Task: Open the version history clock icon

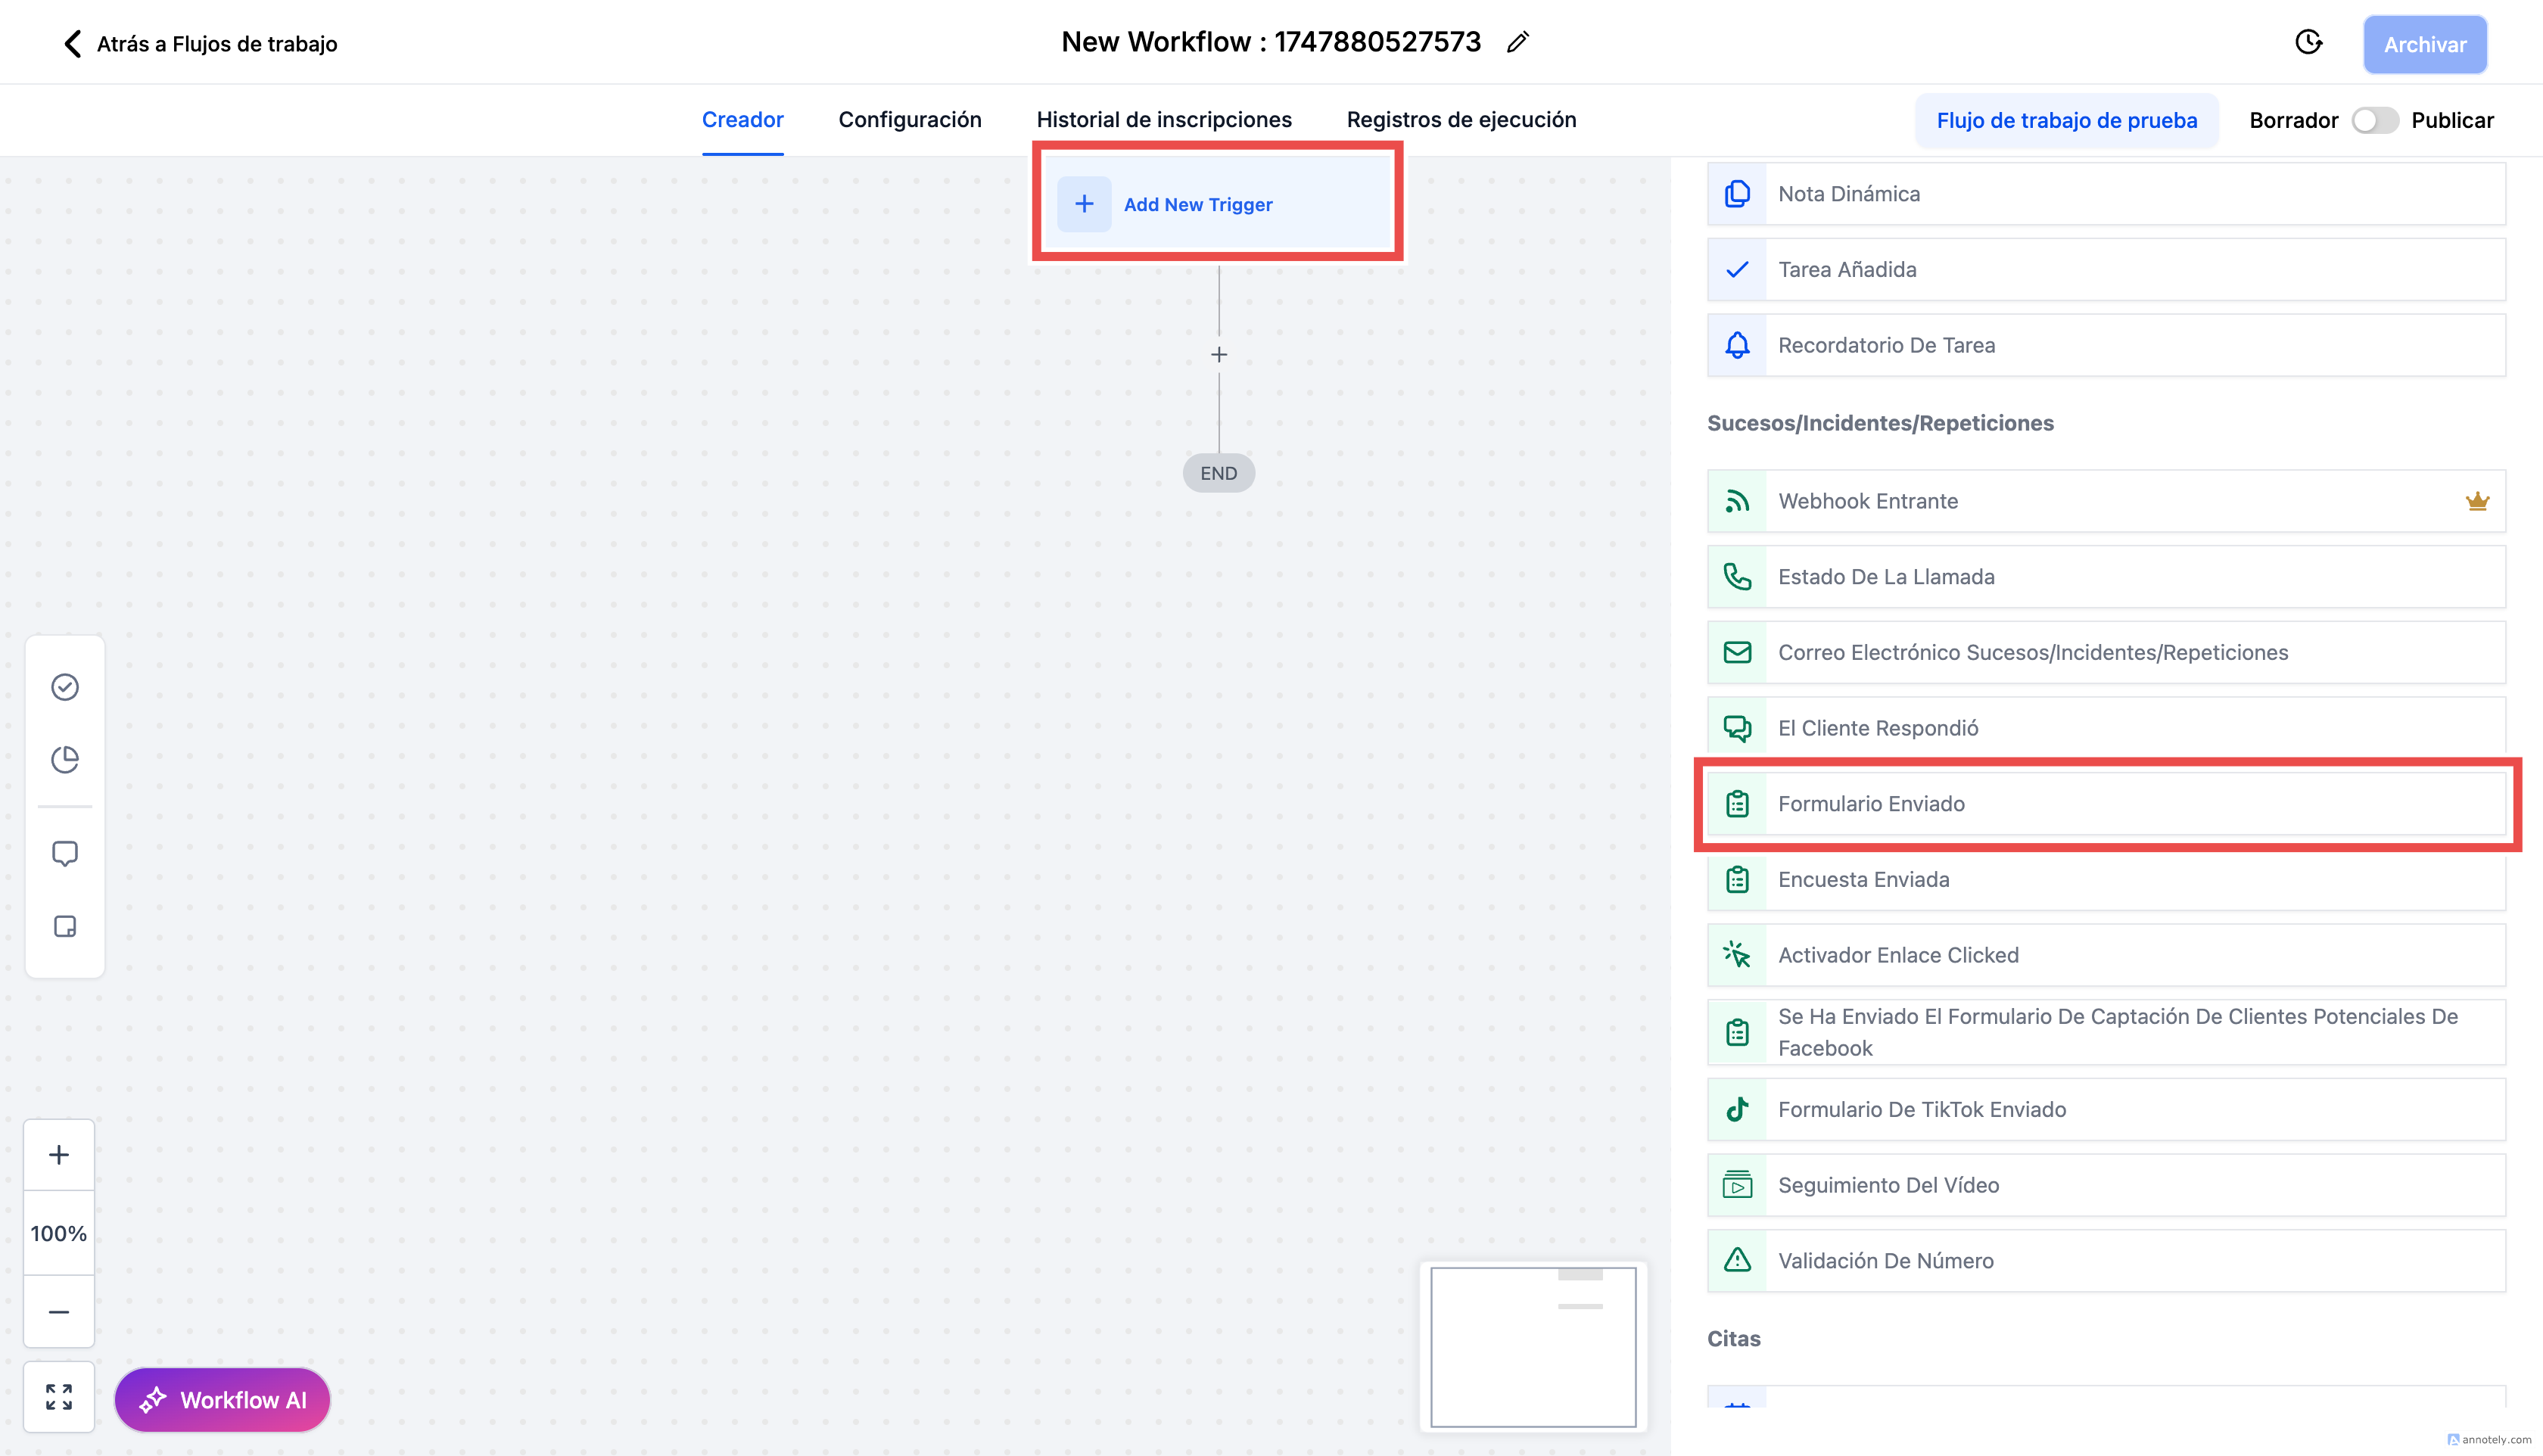Action: point(2308,42)
